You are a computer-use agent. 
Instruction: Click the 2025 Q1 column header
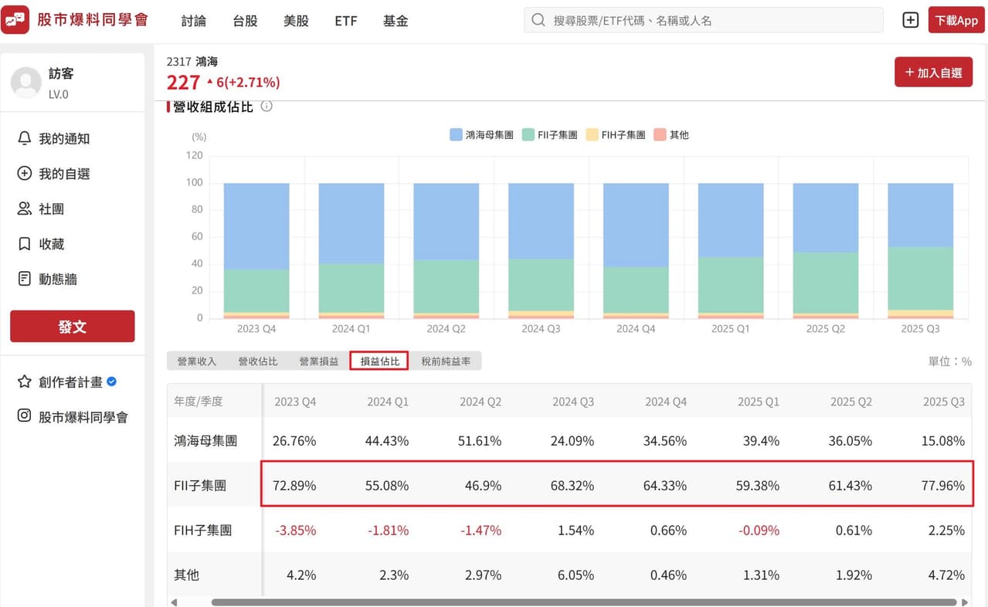(x=759, y=402)
